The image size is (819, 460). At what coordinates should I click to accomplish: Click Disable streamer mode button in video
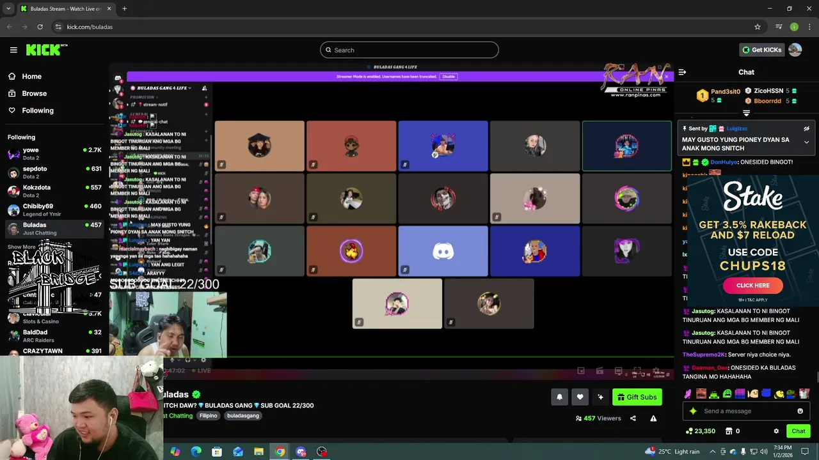point(449,77)
